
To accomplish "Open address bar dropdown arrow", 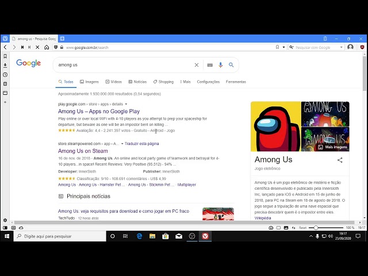I will [283, 47].
